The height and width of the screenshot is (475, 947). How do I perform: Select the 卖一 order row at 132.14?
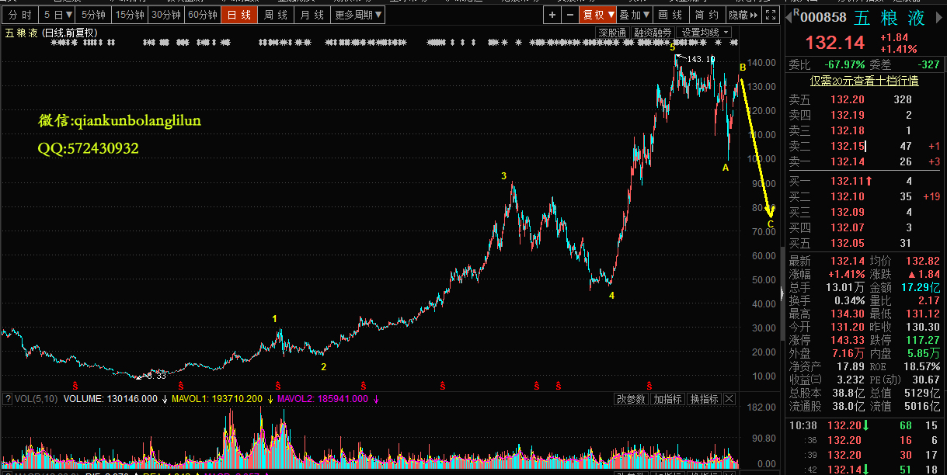(865, 161)
